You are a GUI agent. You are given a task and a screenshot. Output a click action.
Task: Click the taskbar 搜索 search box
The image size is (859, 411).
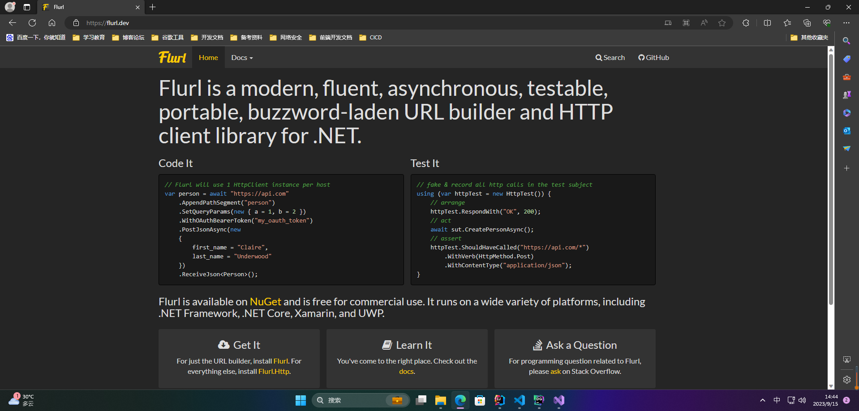[361, 400]
